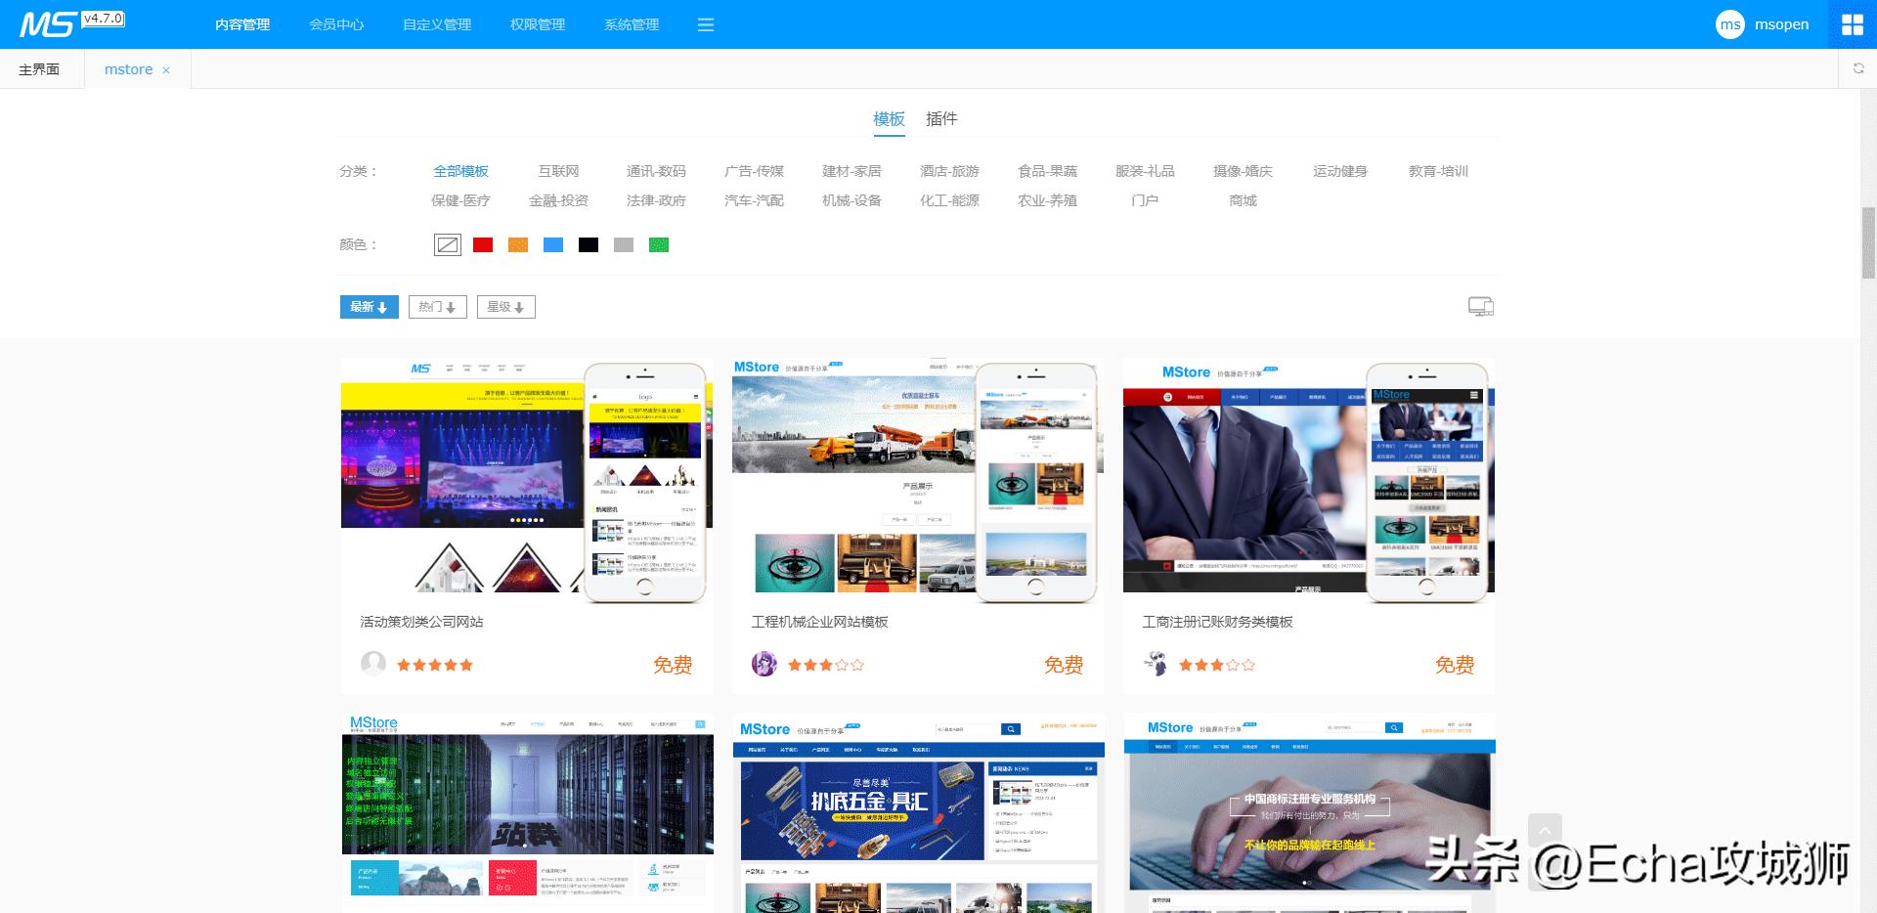Click the five-star rating of 活动策划类公司网站
This screenshot has width=1877, height=913.
(x=434, y=665)
